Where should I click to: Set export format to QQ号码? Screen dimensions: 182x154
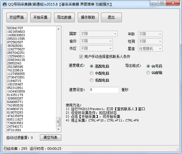coord(148,66)
